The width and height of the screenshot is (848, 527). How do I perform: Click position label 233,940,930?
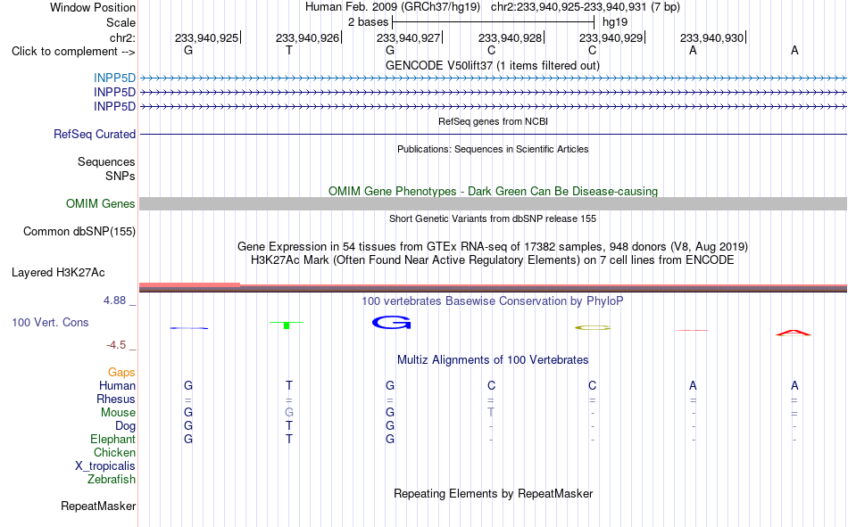pos(711,37)
